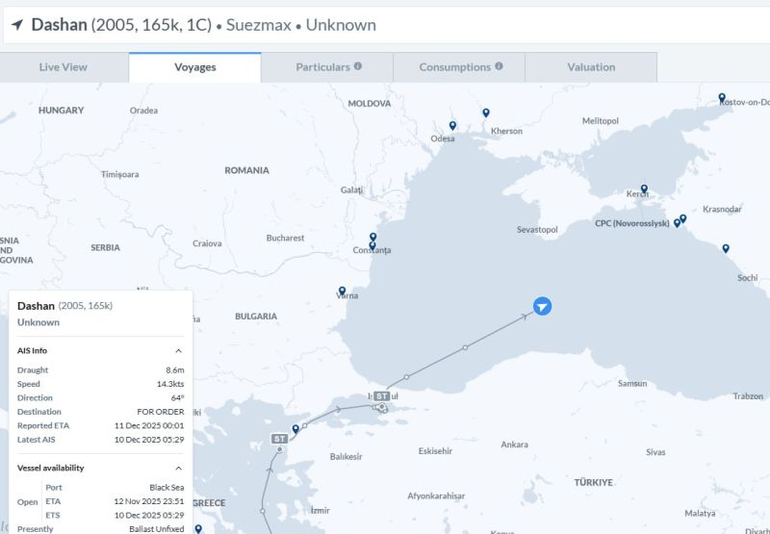Select the Kherson port pin
Screen dimensions: 770x534
coord(486,114)
